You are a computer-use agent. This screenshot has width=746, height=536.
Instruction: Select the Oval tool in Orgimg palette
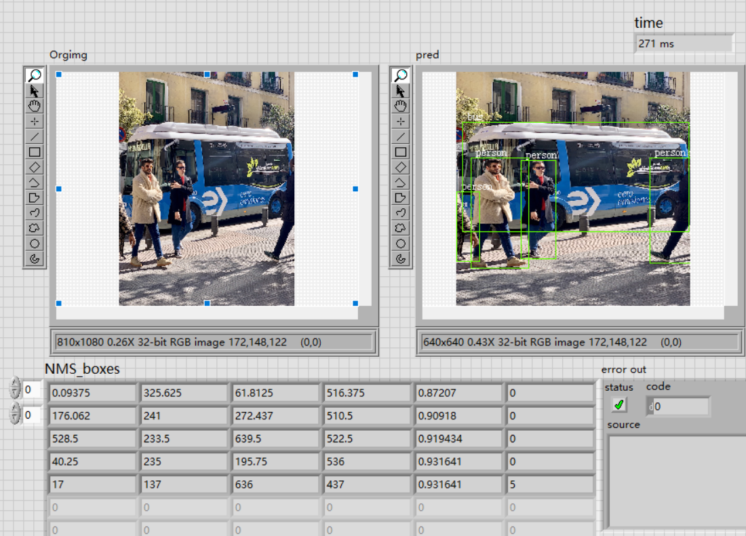[x=35, y=244]
